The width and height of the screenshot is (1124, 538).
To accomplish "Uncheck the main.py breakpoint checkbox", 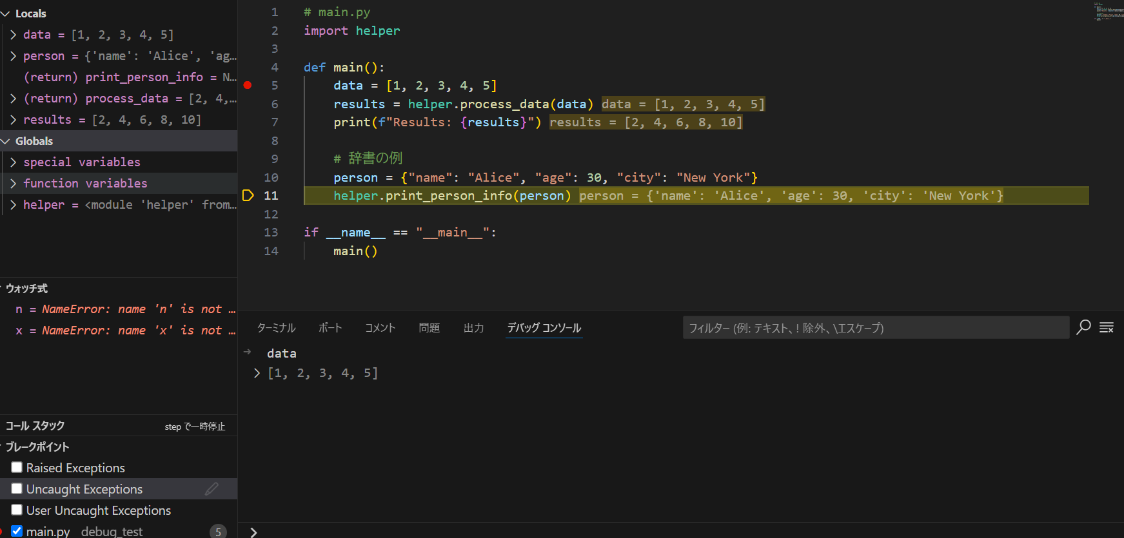I will pyautogui.click(x=17, y=531).
